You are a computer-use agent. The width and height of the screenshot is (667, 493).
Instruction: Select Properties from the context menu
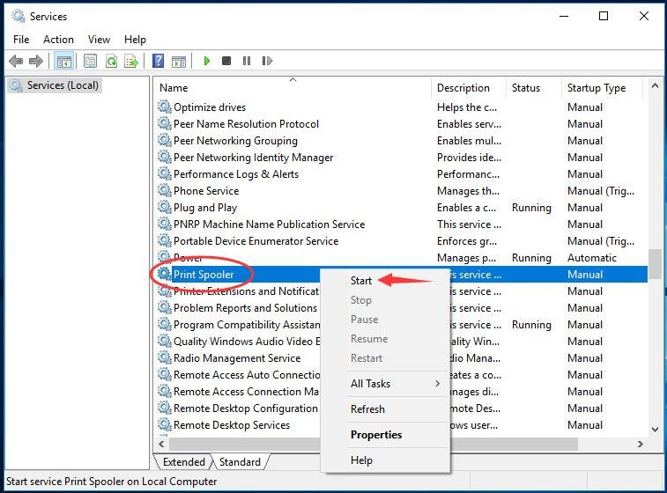pos(375,435)
